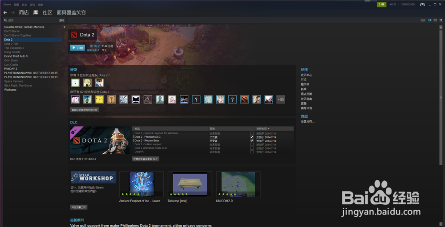Enable Dota 2 OpenGL support checkbox
The image size is (445, 227).
(x=252, y=133)
